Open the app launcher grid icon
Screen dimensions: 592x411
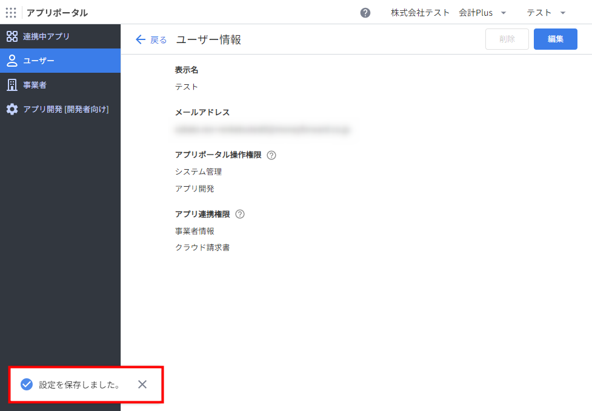[11, 13]
